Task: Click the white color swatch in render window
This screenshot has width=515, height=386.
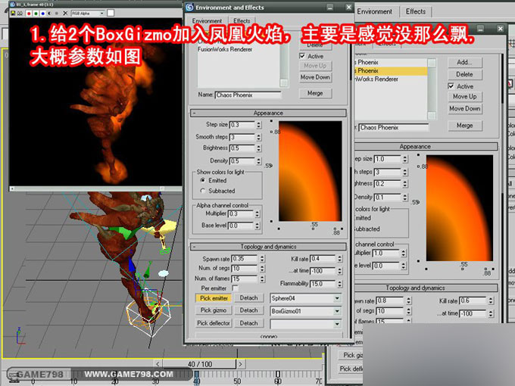Action: pos(111,13)
